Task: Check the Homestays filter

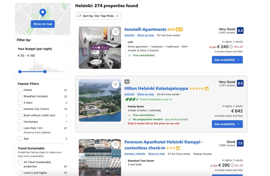Action: [20, 122]
